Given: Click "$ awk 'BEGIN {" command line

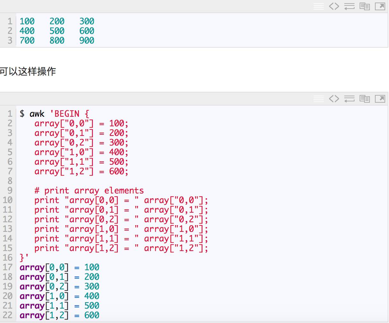Looking at the screenshot, I should click(x=55, y=114).
